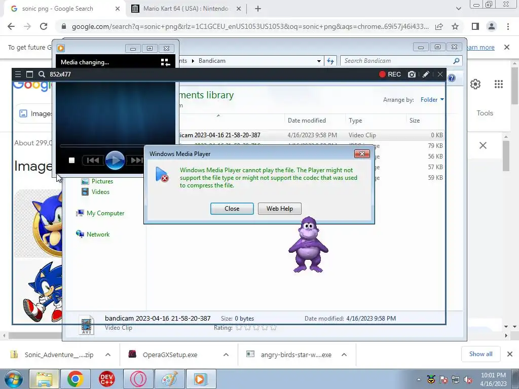Open Chrome three-dot menu

coord(508,26)
